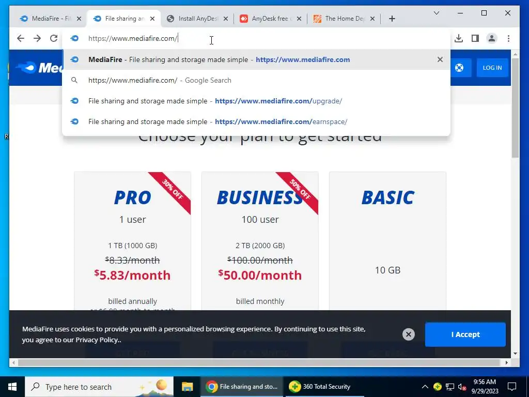529x397 pixels.
Task: Click the page scrollbar up arrow
Action: [x=515, y=54]
